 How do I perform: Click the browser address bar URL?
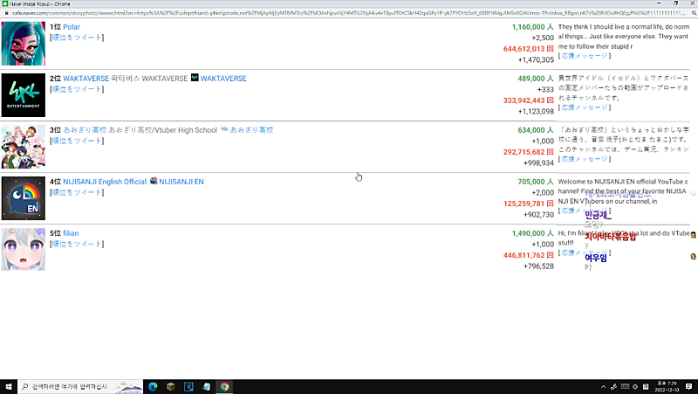pyautogui.click(x=348, y=13)
